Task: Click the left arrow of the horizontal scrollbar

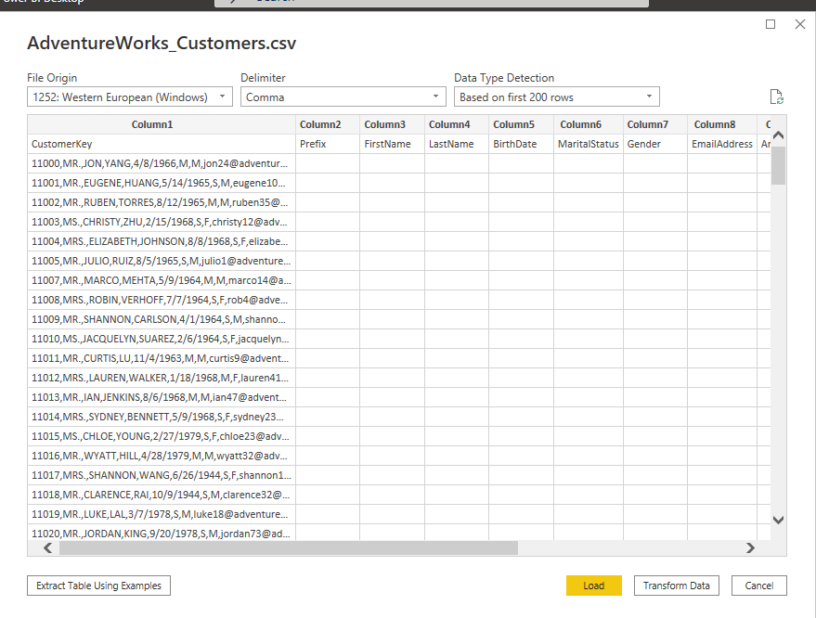Action: [48, 547]
